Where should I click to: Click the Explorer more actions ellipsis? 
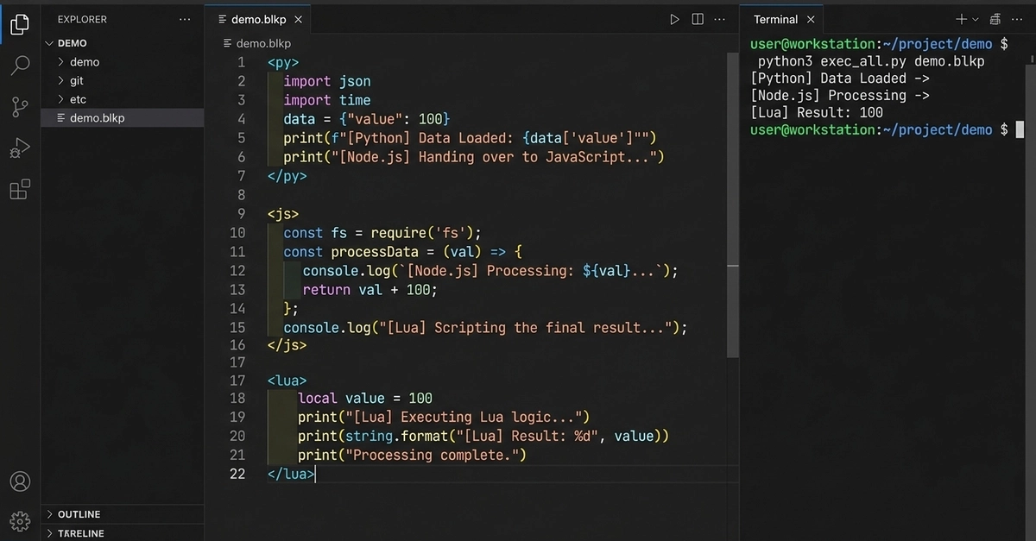(185, 19)
